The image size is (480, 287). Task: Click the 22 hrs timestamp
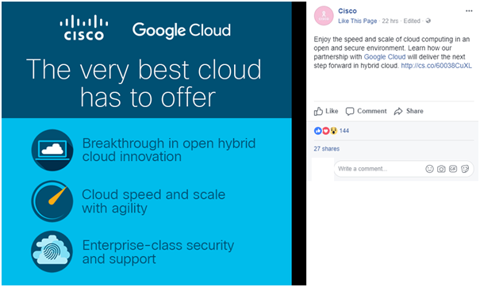pyautogui.click(x=390, y=21)
